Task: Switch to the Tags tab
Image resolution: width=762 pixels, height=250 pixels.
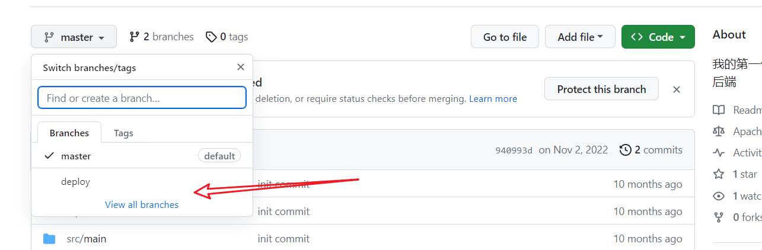Action: (123, 133)
